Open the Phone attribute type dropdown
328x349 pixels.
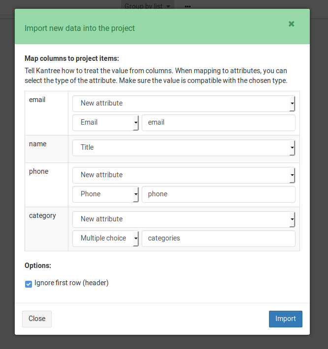[105, 194]
